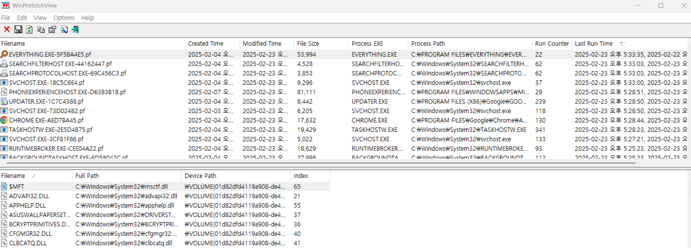Screen dimensions: 691x248
Task: Sort by File Size column header
Action: (x=321, y=44)
